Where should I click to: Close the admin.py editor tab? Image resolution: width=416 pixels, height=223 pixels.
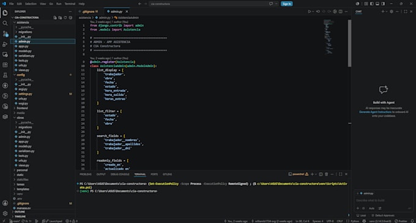pos(127,12)
